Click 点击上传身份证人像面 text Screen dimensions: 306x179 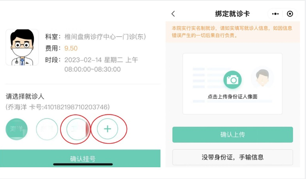pyautogui.click(x=232, y=96)
